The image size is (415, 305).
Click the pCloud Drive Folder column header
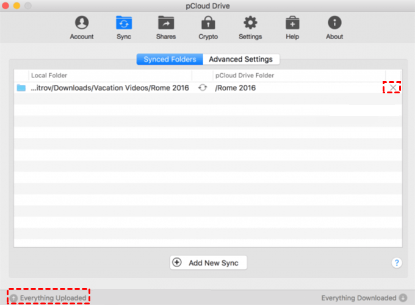pos(245,76)
